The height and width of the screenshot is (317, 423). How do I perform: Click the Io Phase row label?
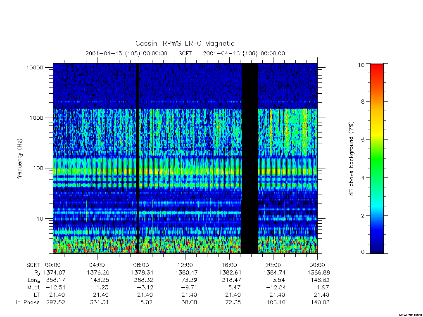click(28, 303)
